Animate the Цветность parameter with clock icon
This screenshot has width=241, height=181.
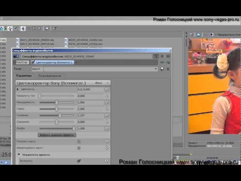[x=107, y=89]
